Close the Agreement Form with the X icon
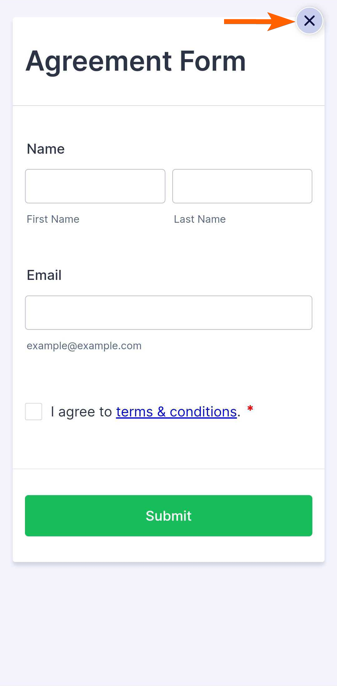This screenshot has width=337, height=686. click(x=309, y=21)
